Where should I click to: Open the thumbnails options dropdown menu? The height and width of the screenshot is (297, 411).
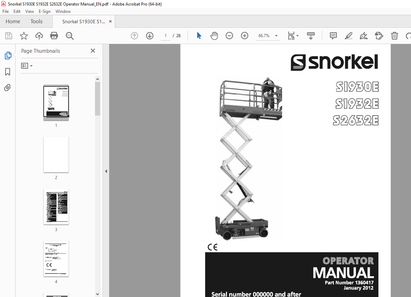[x=27, y=66]
